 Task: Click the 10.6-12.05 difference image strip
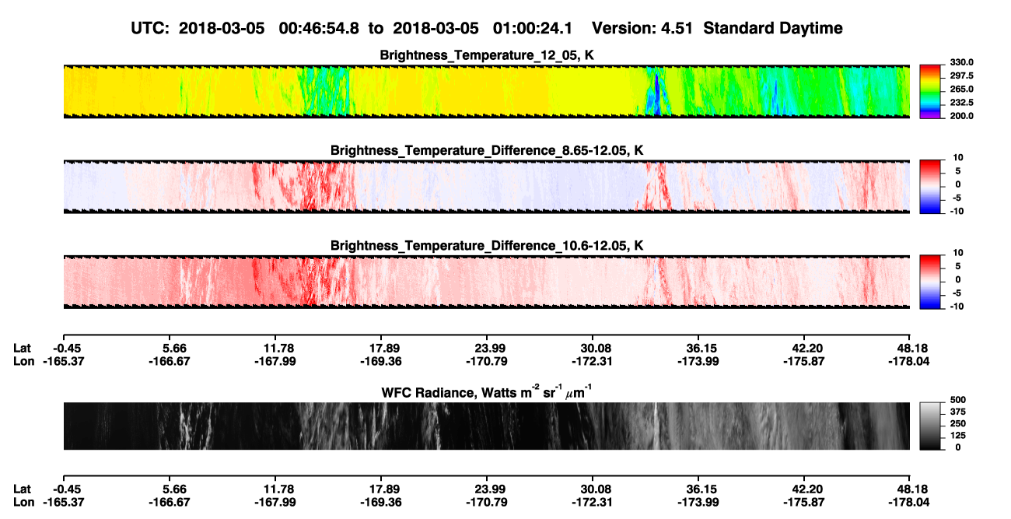(486, 282)
